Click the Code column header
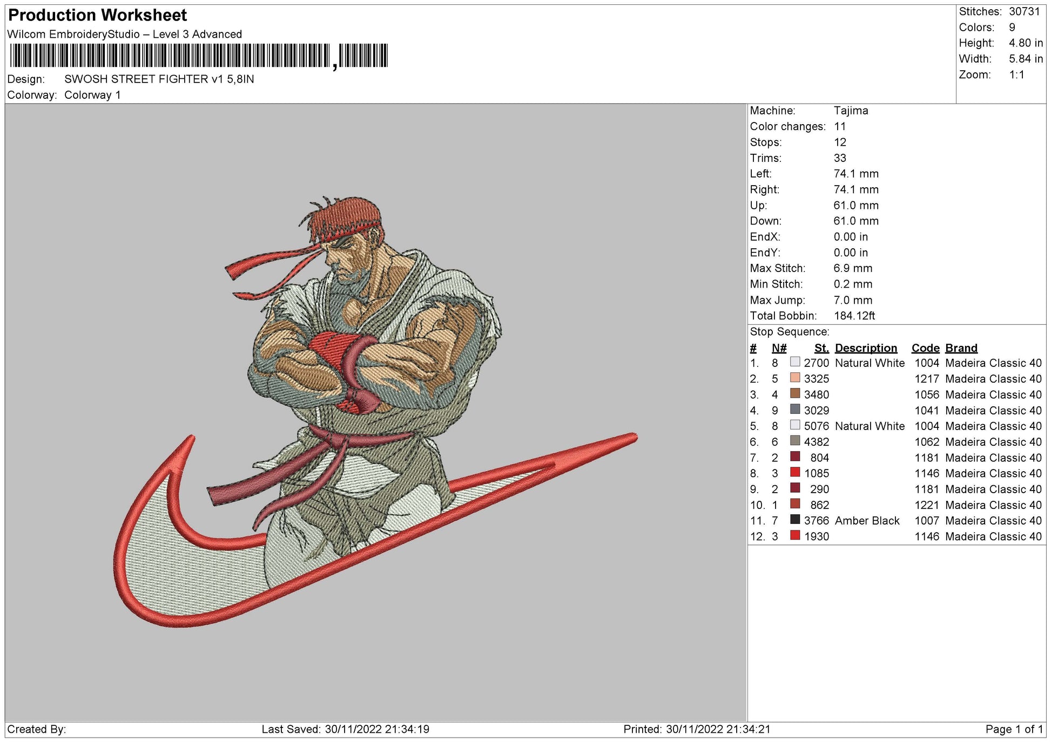 pos(925,348)
